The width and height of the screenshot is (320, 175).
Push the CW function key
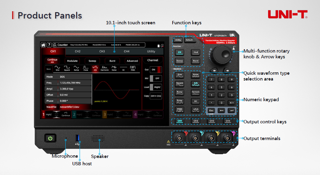pyautogui.click(x=180, y=52)
